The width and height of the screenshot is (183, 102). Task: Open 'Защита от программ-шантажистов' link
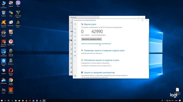click(x=99, y=73)
